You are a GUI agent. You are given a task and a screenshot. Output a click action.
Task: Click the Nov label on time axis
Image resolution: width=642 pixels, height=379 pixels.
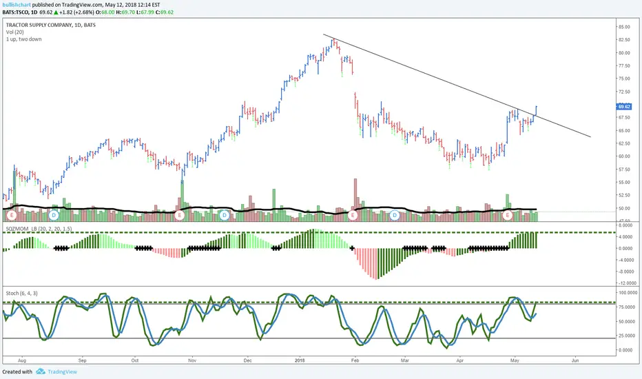(192, 360)
